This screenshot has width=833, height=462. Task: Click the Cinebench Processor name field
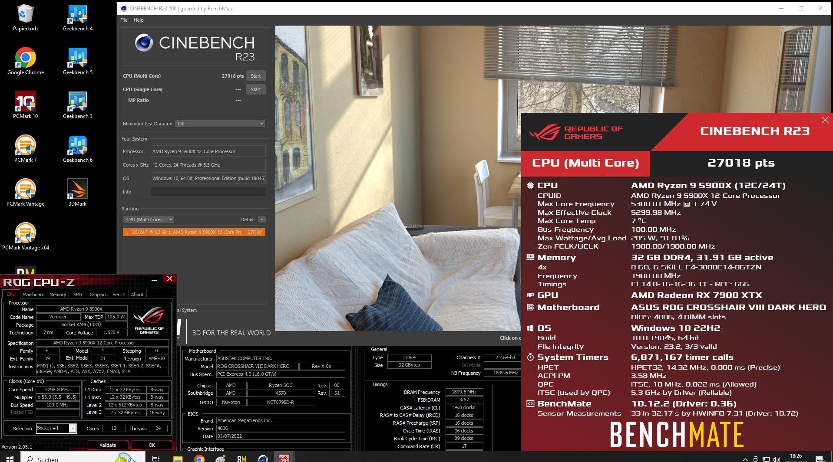[x=208, y=151]
